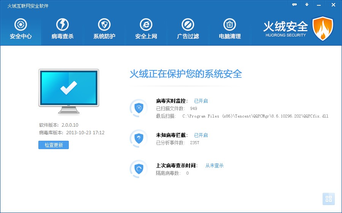The width and height of the screenshot is (342, 213).
Task: Minimize the Huorong window
Action: click(319, 5)
